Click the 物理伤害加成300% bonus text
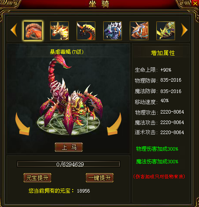This screenshot has height=207, width=199. point(157,149)
